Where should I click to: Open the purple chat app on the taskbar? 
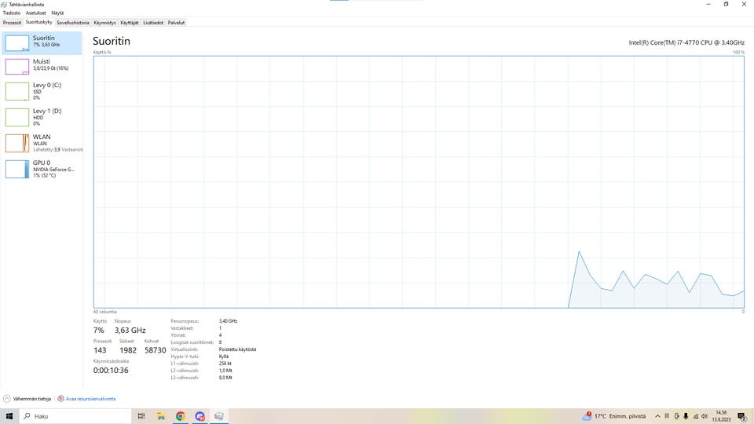tap(200, 416)
